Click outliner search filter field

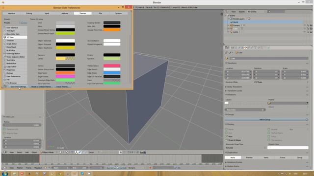click(276, 12)
